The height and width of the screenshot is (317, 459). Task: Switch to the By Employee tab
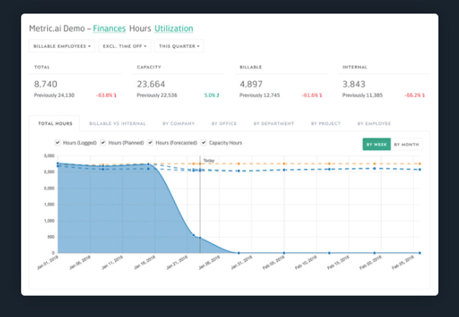(374, 124)
